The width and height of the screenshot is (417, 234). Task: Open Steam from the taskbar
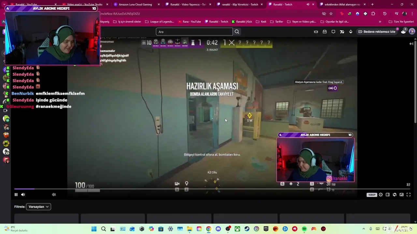247,229
